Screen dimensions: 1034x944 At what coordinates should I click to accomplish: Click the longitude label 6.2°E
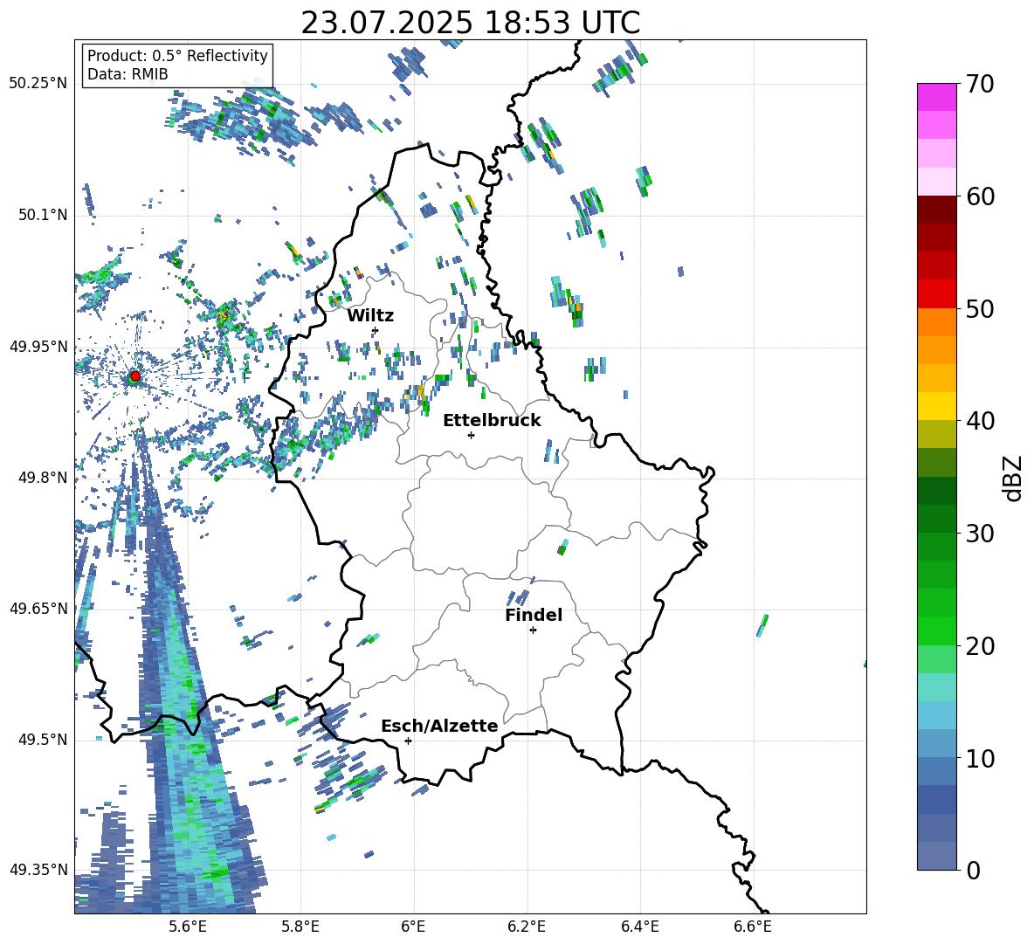click(527, 927)
